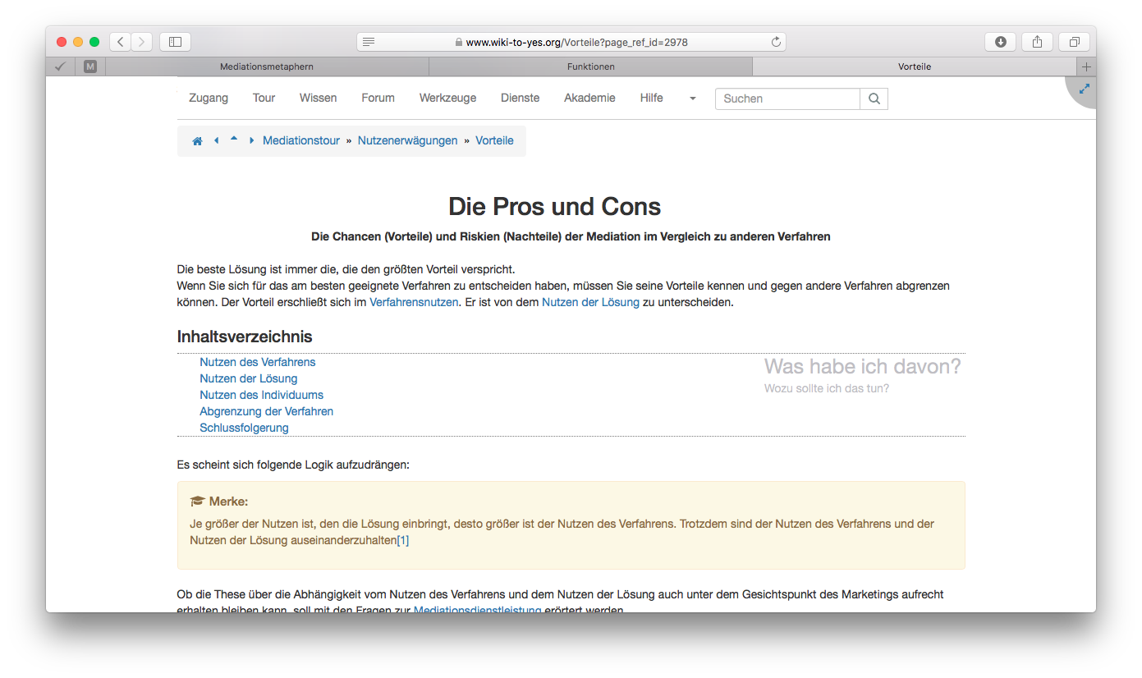
Task: Click the Safari share icon
Action: click(x=1037, y=42)
